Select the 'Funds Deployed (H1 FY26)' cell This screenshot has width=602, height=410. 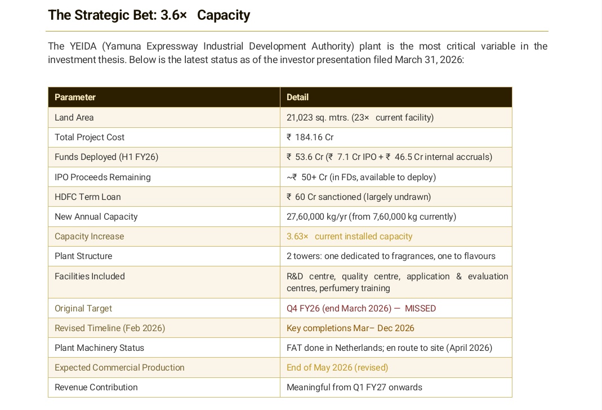pyautogui.click(x=164, y=157)
